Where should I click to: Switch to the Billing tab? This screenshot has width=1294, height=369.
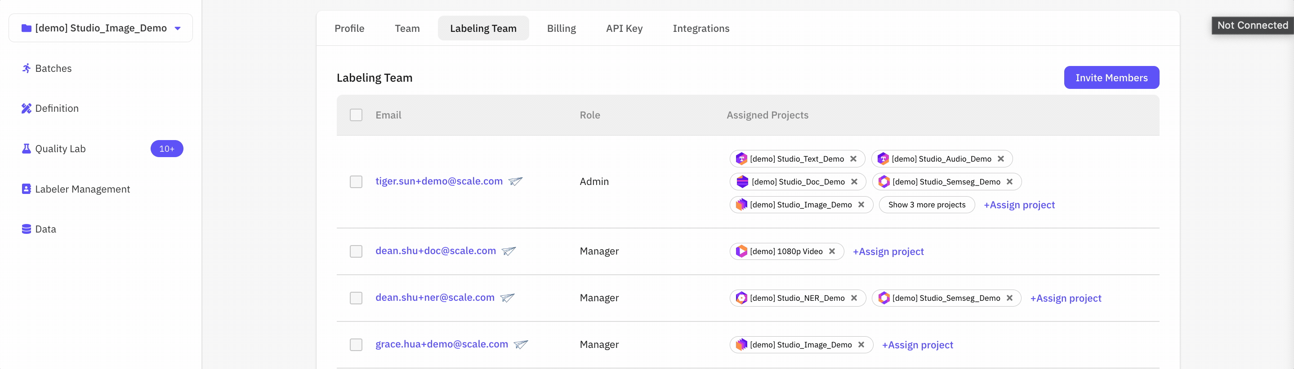[x=561, y=29]
